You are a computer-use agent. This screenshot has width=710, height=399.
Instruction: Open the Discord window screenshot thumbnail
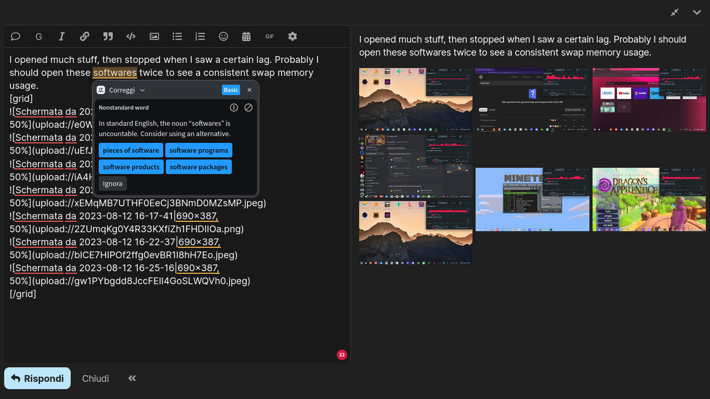coord(416,166)
